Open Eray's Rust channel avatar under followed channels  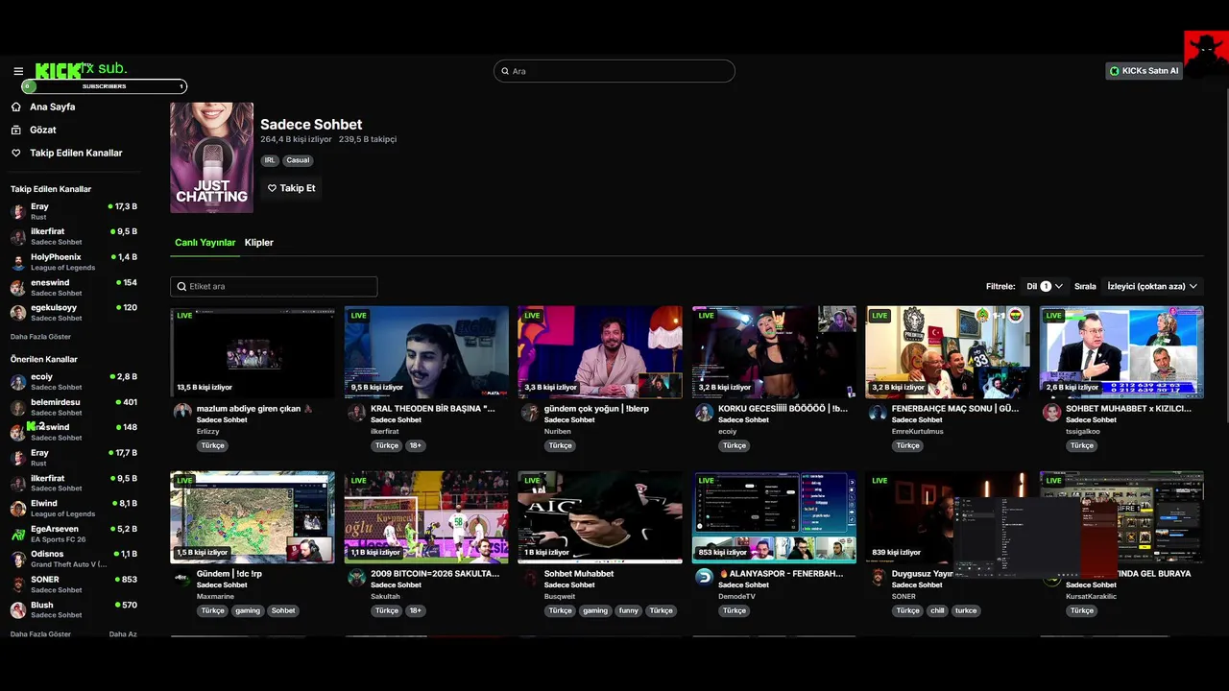point(18,211)
